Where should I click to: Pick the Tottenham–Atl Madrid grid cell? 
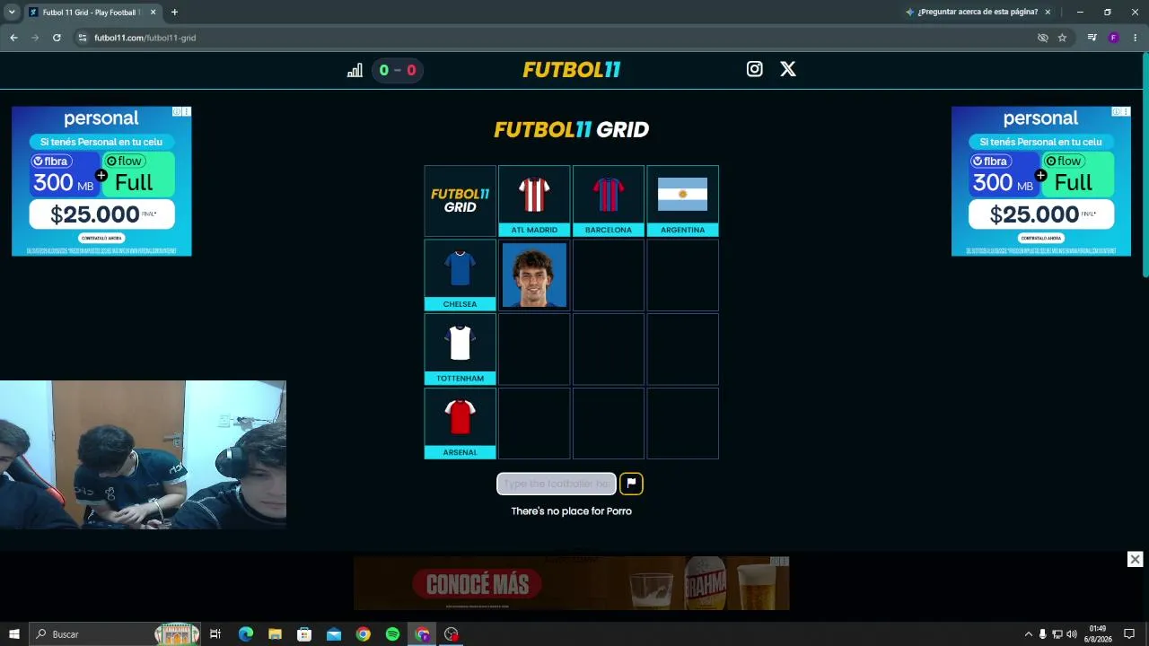click(534, 349)
